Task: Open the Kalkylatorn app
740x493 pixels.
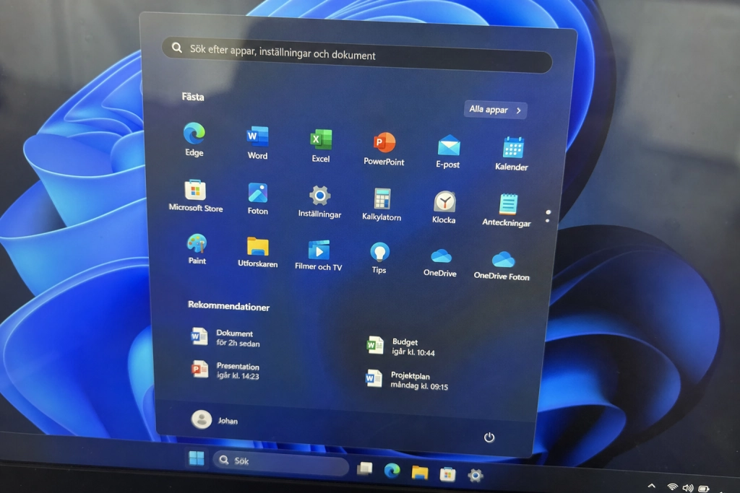Action: 382,204
